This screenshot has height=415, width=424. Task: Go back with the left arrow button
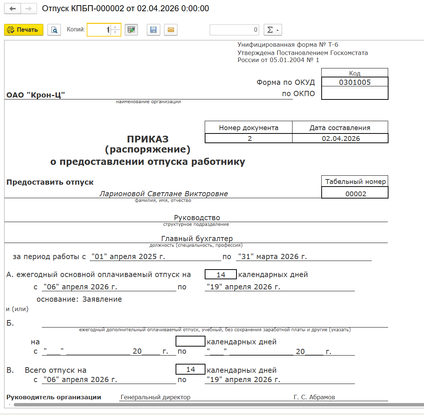(12, 9)
